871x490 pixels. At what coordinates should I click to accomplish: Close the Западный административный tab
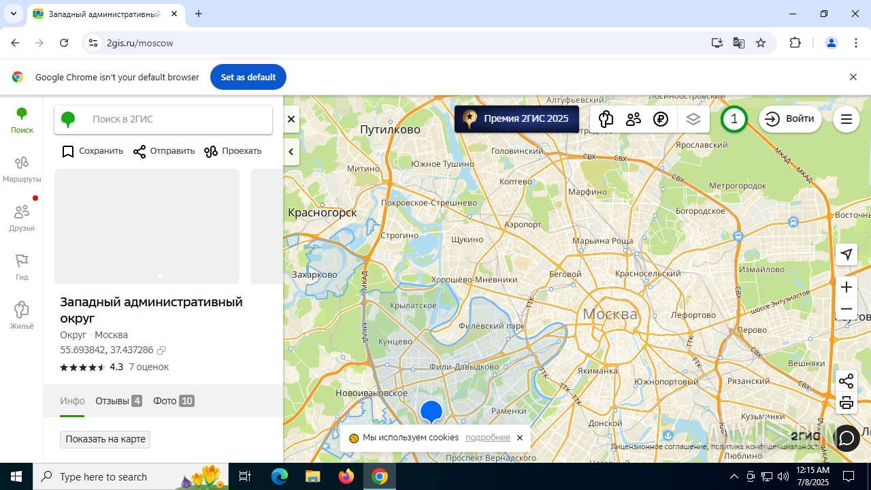click(x=174, y=14)
